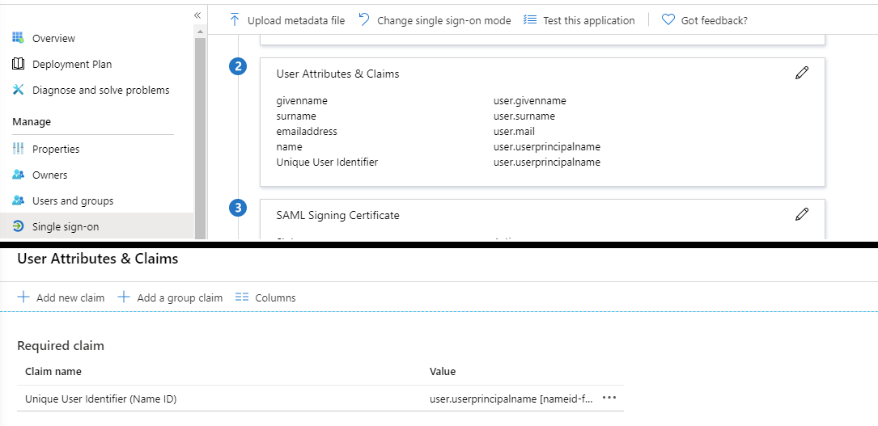Click the Users and groups icon
This screenshot has height=426, width=878.
point(19,200)
